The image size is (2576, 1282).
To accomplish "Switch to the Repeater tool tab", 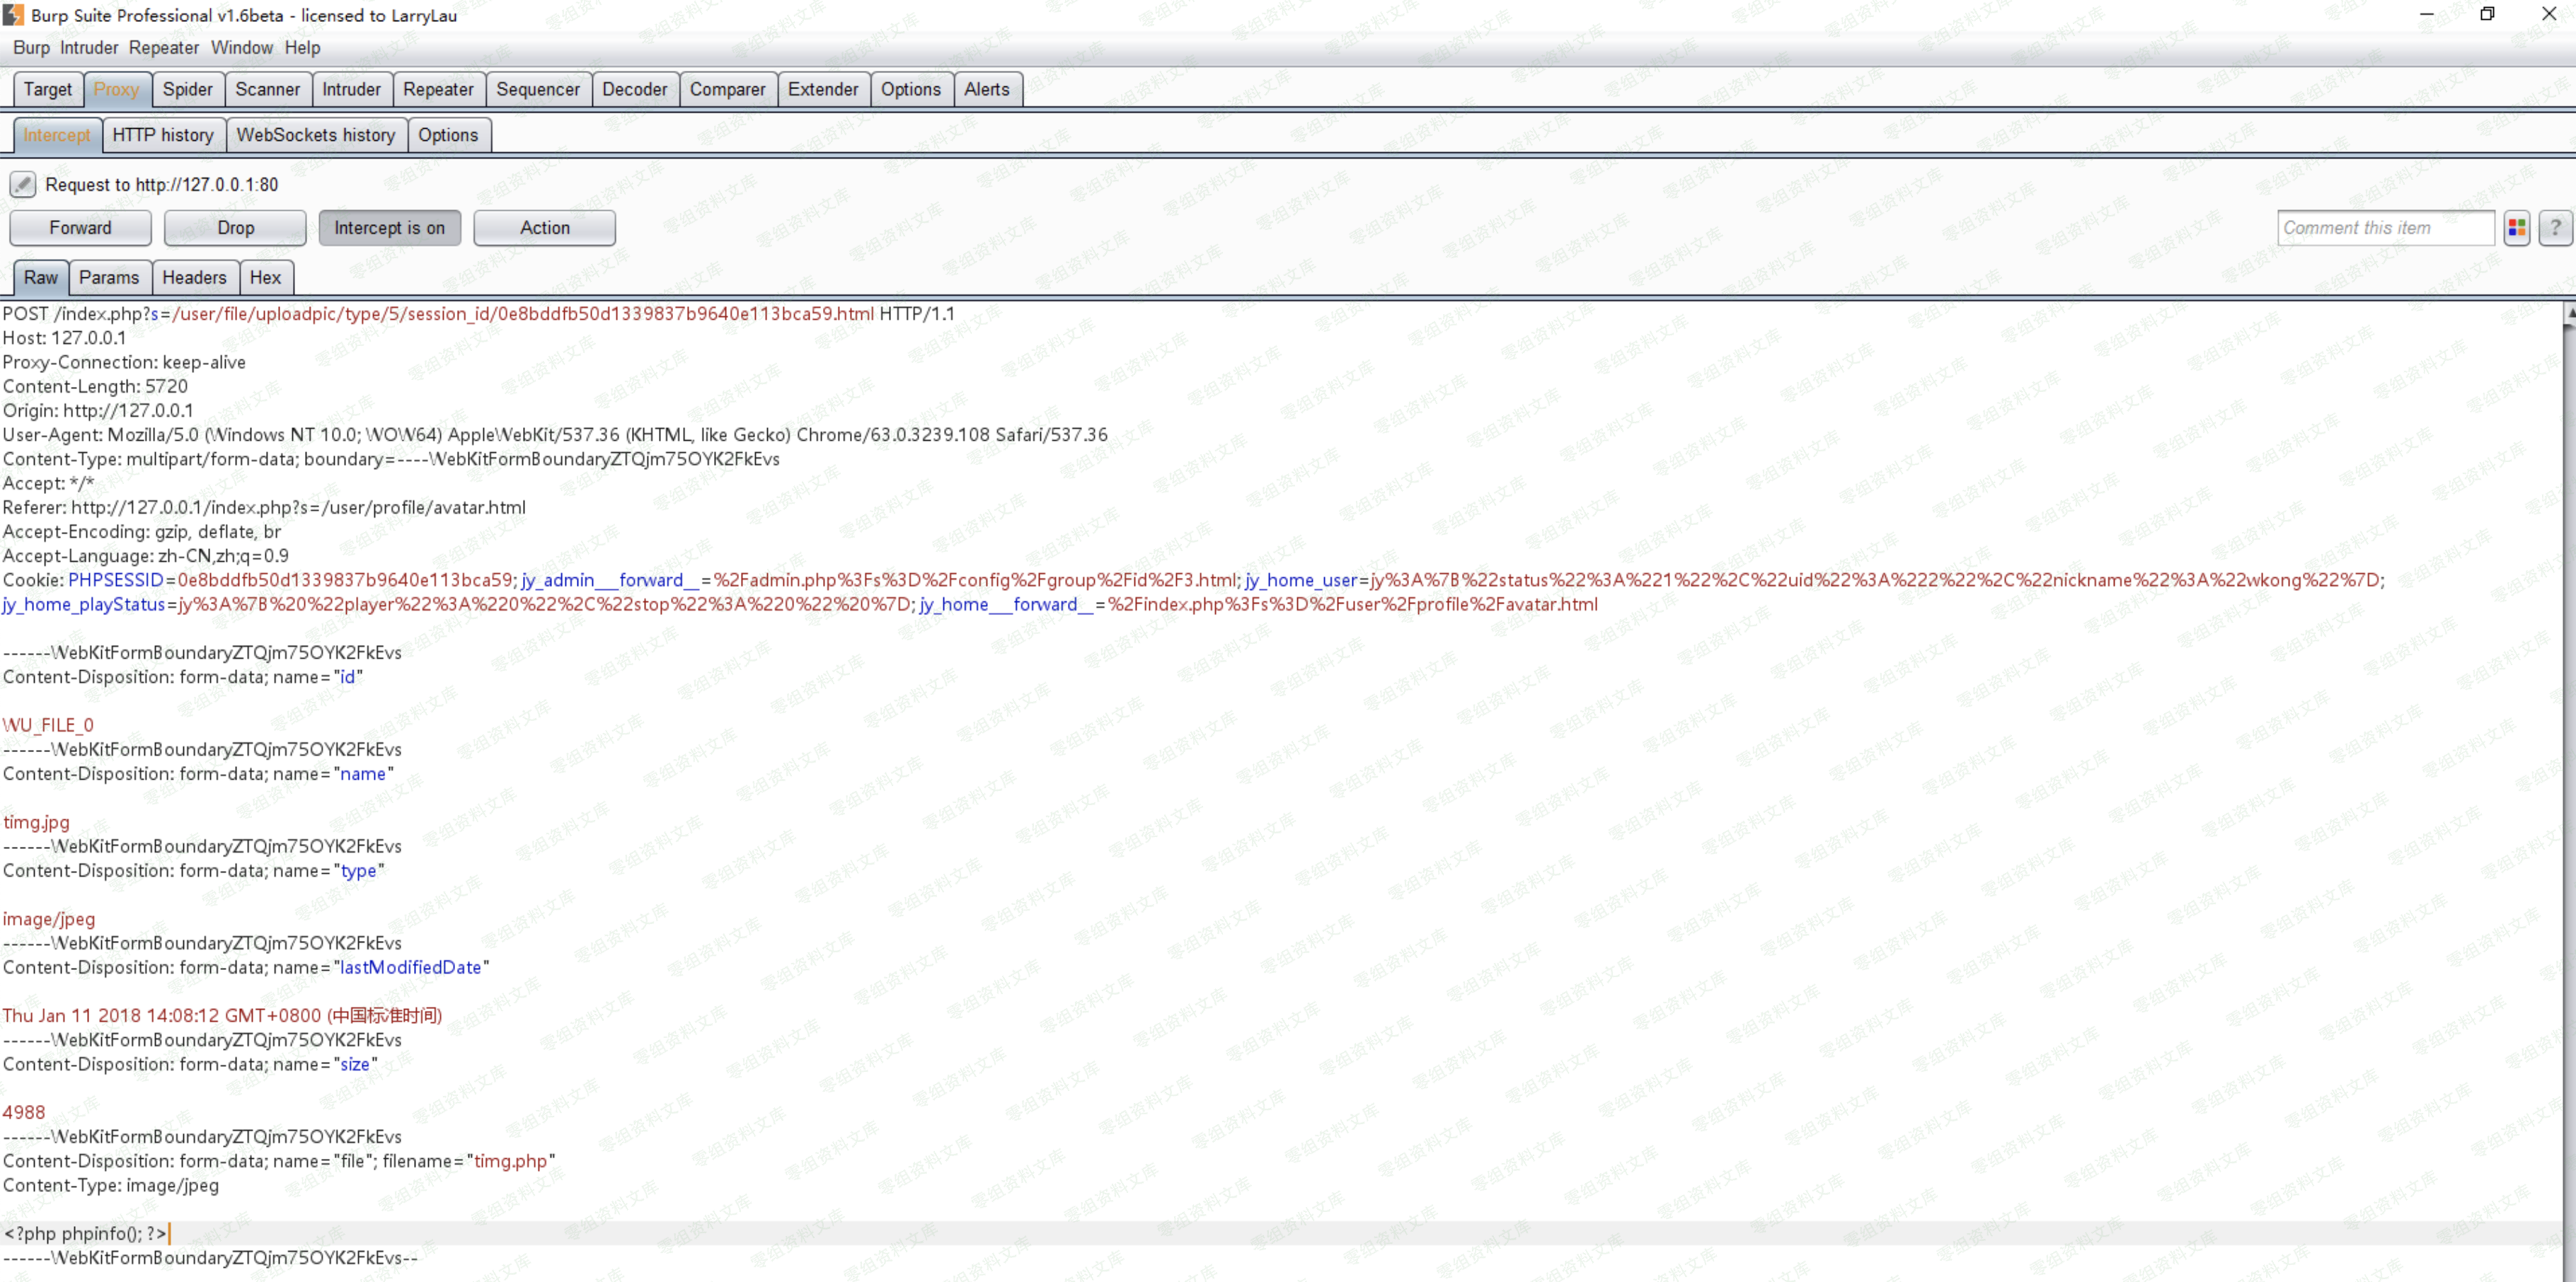I will click(x=437, y=89).
